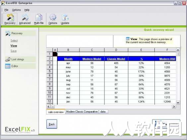Go to the Select step link
The width and height of the screenshot is (187, 140).
click(x=14, y=41)
